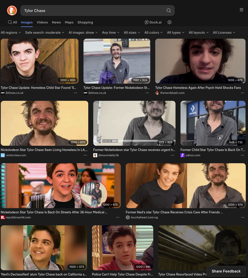The height and width of the screenshot is (278, 248).
Task: Expand the All regions filter
Action: pyautogui.click(x=11, y=32)
